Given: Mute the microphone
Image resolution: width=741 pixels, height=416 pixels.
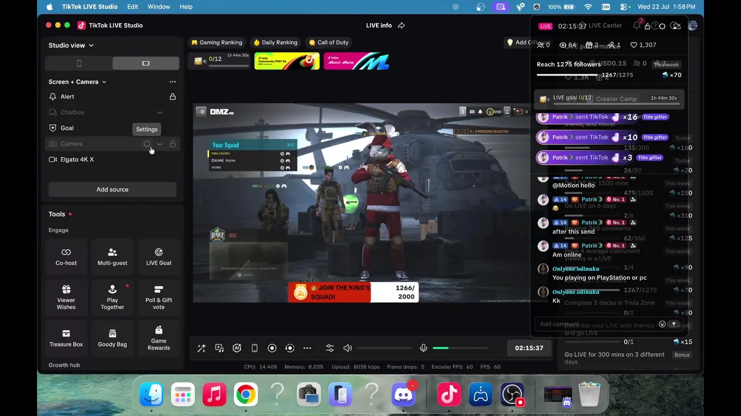Looking at the screenshot, I should pyautogui.click(x=423, y=348).
